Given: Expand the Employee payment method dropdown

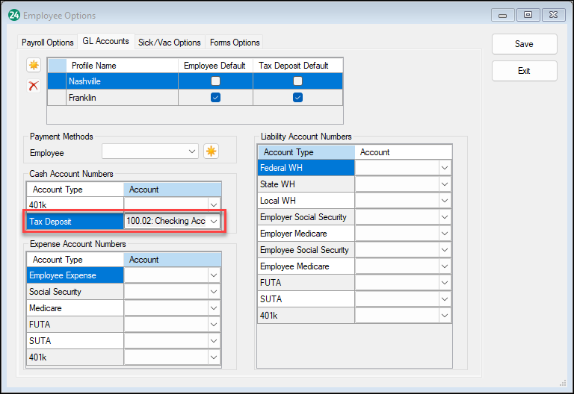Looking at the screenshot, I should [x=191, y=152].
